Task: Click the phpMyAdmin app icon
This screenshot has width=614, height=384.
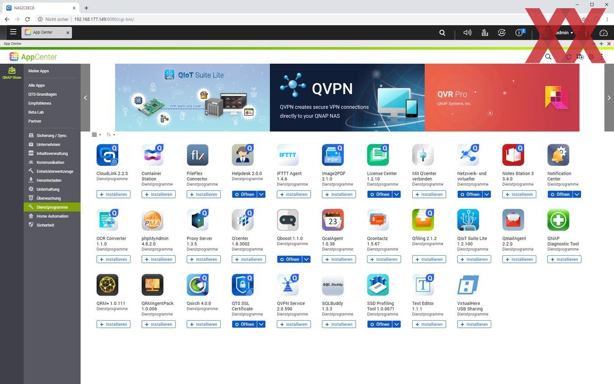Action: coord(153,220)
